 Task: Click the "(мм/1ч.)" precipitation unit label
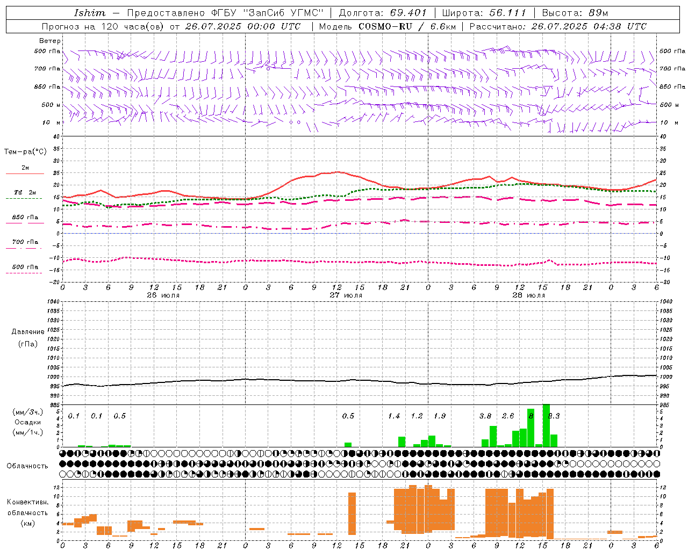pos(28,432)
